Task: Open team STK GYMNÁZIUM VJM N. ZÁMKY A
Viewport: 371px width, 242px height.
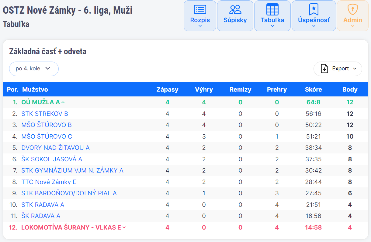Action: coord(72,170)
